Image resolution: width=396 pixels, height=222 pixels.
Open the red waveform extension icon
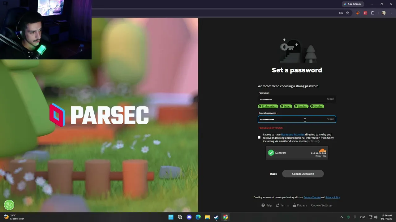[x=365, y=13]
